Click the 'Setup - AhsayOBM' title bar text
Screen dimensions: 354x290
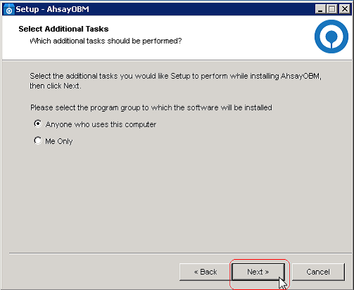coord(53,9)
